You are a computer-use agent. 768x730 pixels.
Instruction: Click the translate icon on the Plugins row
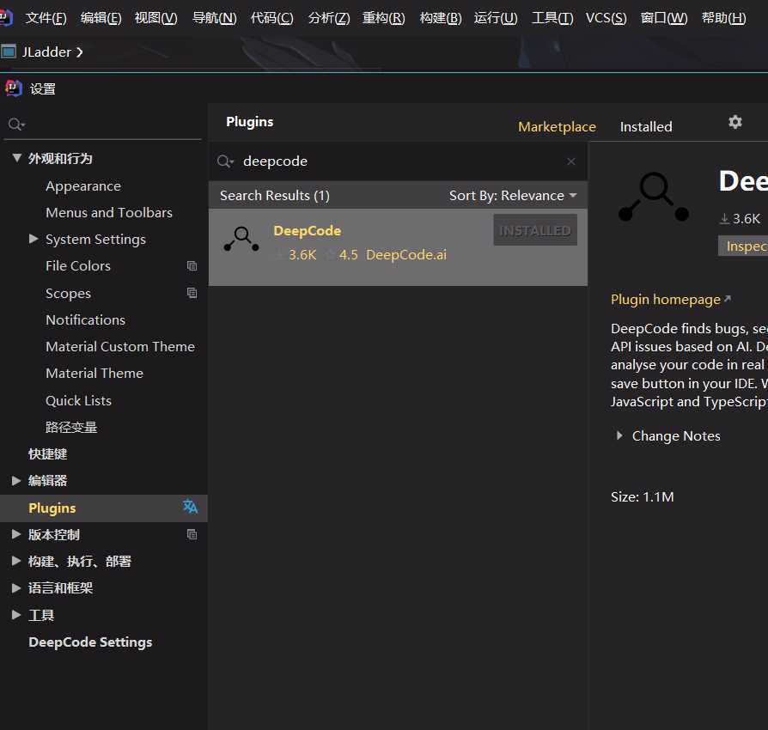(x=190, y=506)
